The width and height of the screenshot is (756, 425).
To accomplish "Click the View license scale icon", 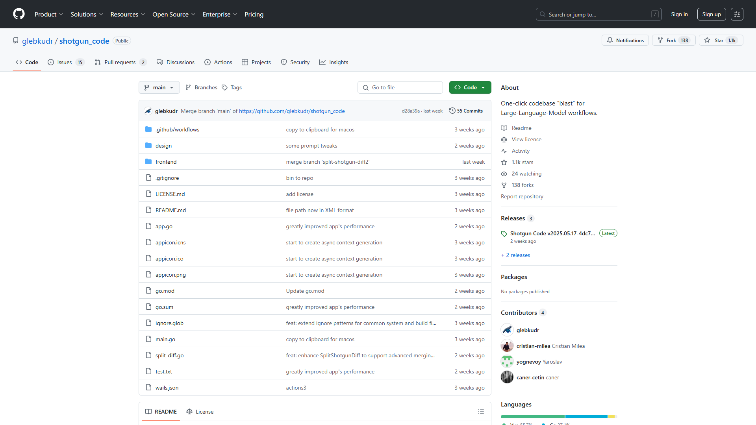I will click(504, 139).
